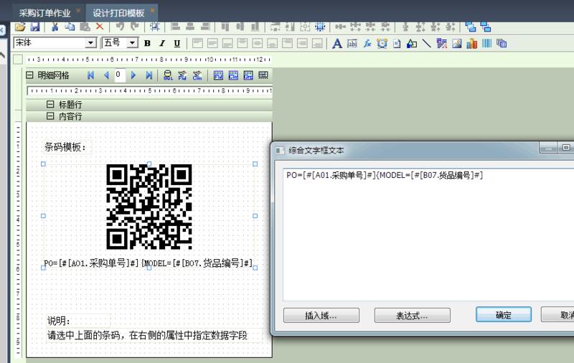
Task: Select the shapes drawing tool
Action: 412,44
